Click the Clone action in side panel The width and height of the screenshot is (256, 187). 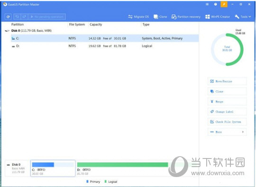coord(227,92)
